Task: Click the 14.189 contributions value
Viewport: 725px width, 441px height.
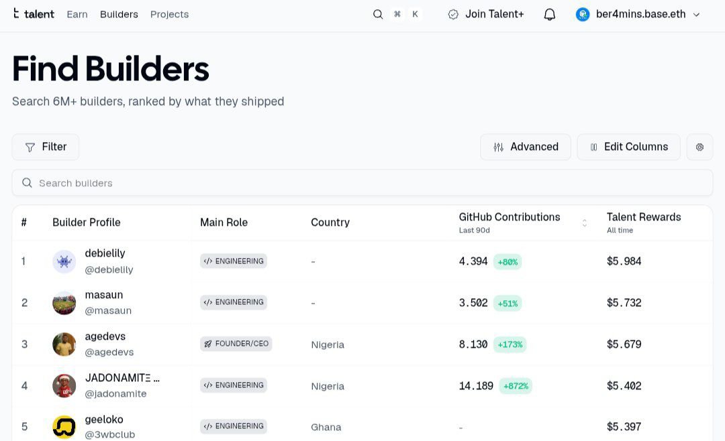Action: (476, 385)
